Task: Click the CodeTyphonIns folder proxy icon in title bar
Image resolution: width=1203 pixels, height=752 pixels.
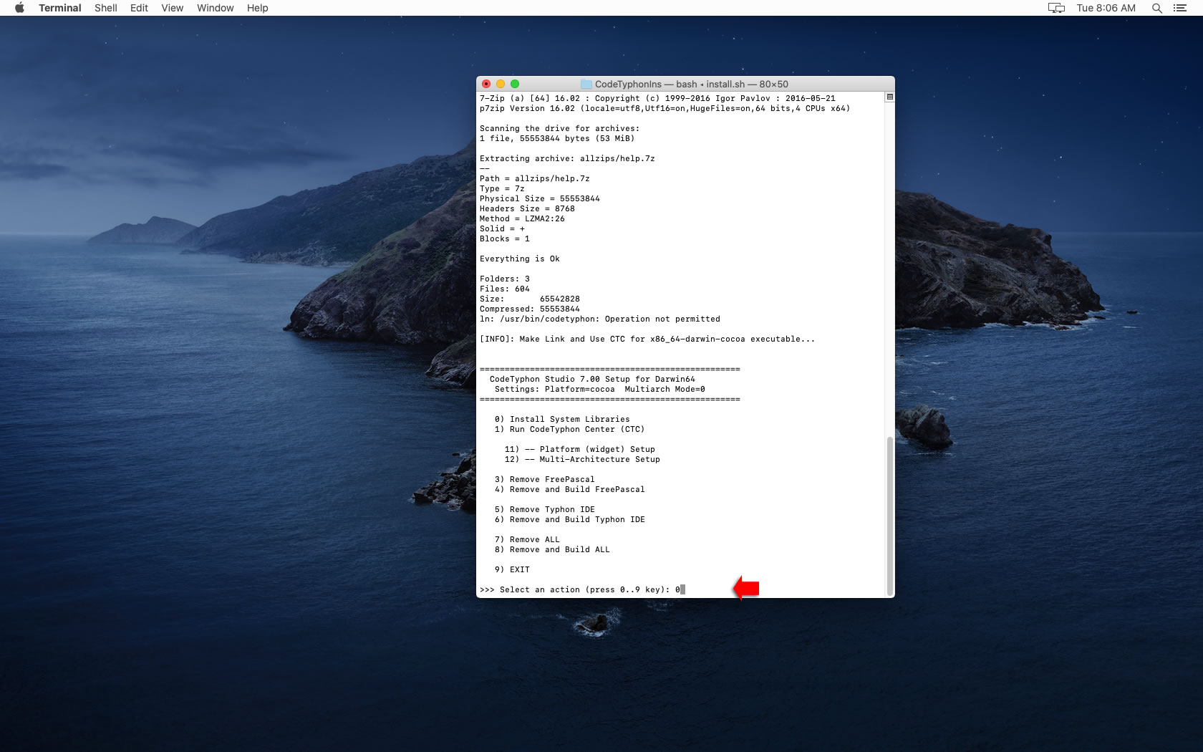Action: [586, 84]
